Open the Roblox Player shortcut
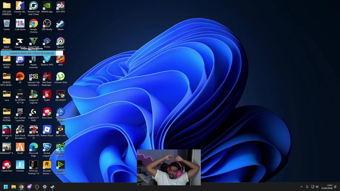This screenshot has width=340, height=191. coord(47,131)
